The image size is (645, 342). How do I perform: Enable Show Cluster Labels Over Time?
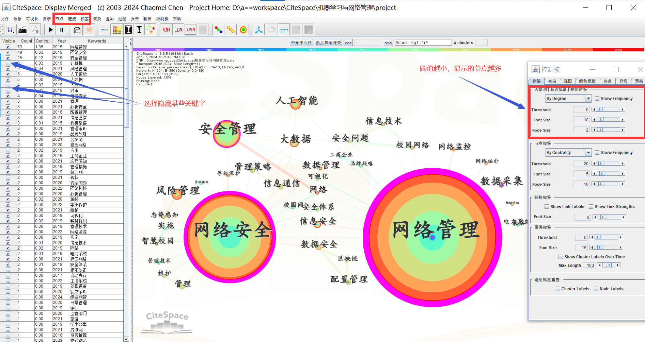(561, 257)
